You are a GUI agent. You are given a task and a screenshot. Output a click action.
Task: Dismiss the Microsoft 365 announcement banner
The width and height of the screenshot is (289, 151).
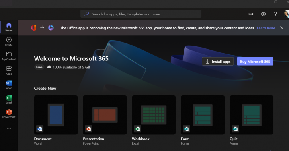click(281, 28)
